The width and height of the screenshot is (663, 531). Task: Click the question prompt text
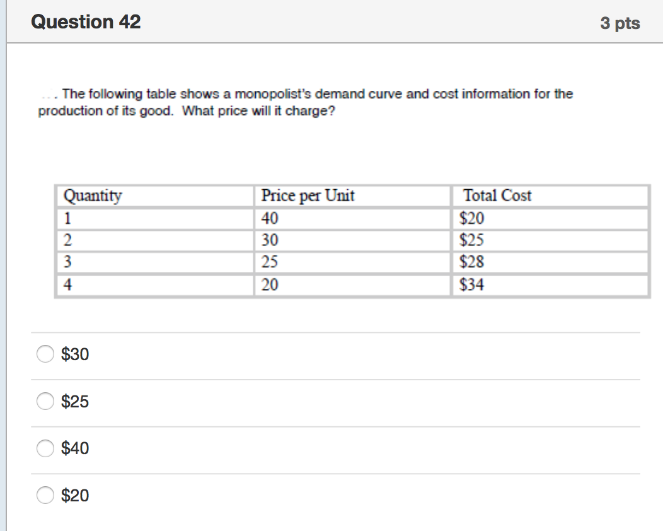tap(304, 103)
